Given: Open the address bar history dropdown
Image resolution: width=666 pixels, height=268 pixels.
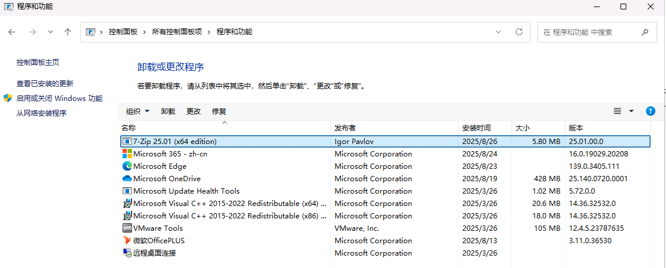Looking at the screenshot, I should (x=498, y=32).
